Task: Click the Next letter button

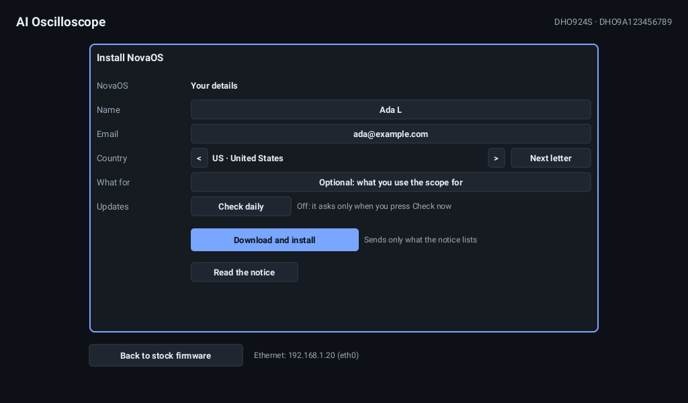Action: coord(551,158)
